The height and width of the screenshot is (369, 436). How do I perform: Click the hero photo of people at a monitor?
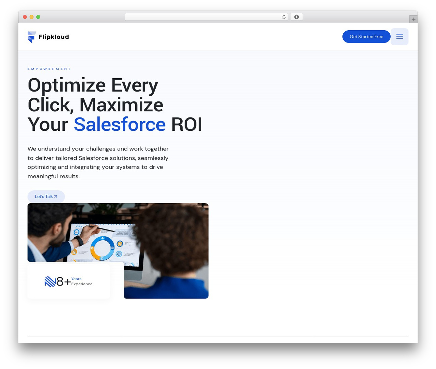coord(118,251)
